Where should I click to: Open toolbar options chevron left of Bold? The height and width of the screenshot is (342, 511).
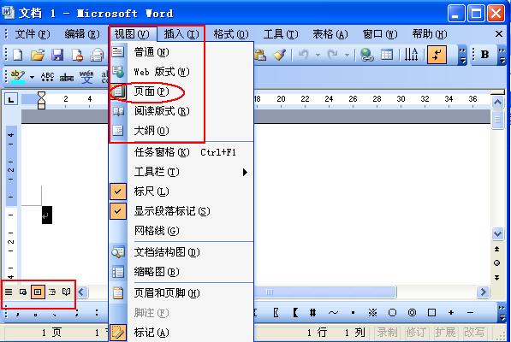[462, 56]
